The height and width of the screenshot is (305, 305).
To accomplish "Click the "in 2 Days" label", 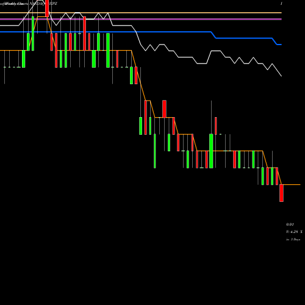I will (293, 240).
